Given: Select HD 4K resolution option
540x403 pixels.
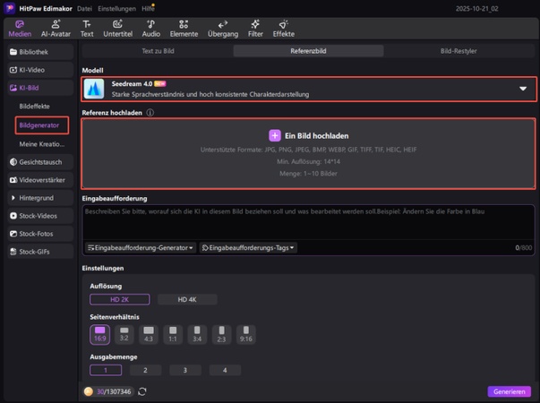Looking at the screenshot, I should tap(186, 299).
